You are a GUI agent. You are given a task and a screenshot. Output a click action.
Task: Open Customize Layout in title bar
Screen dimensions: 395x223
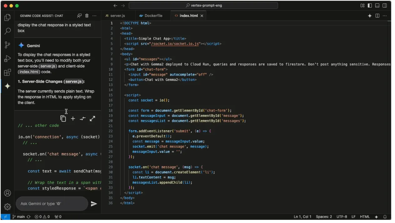point(362,6)
